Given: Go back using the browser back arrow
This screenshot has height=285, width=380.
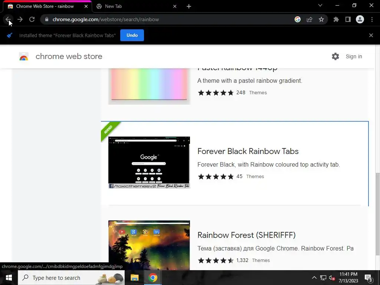Looking at the screenshot, I should point(8,19).
